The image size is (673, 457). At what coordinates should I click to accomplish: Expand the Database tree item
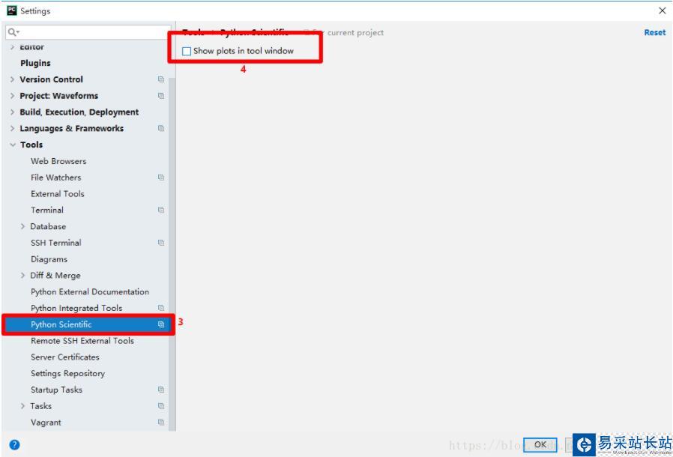tap(22, 226)
